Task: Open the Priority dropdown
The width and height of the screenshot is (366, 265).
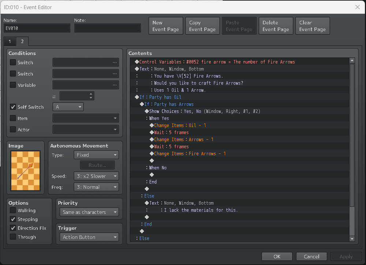Action: coord(89,212)
